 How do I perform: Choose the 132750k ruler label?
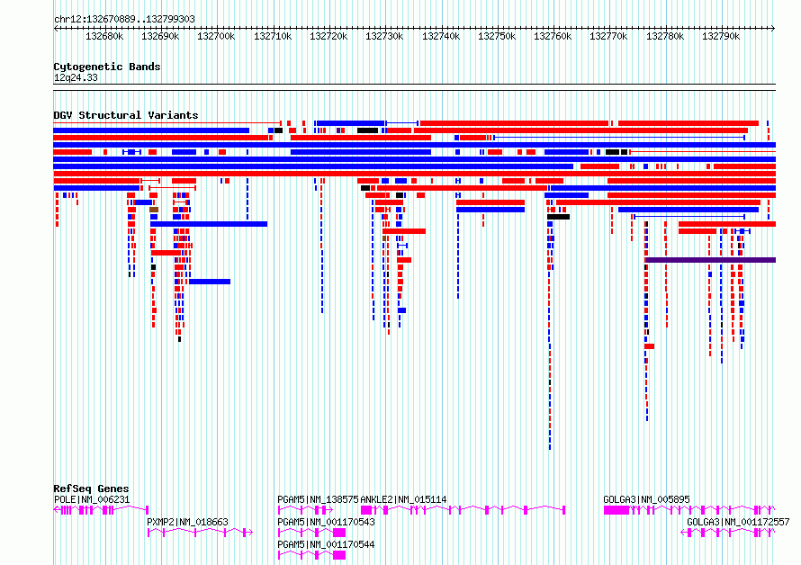pyautogui.click(x=497, y=36)
